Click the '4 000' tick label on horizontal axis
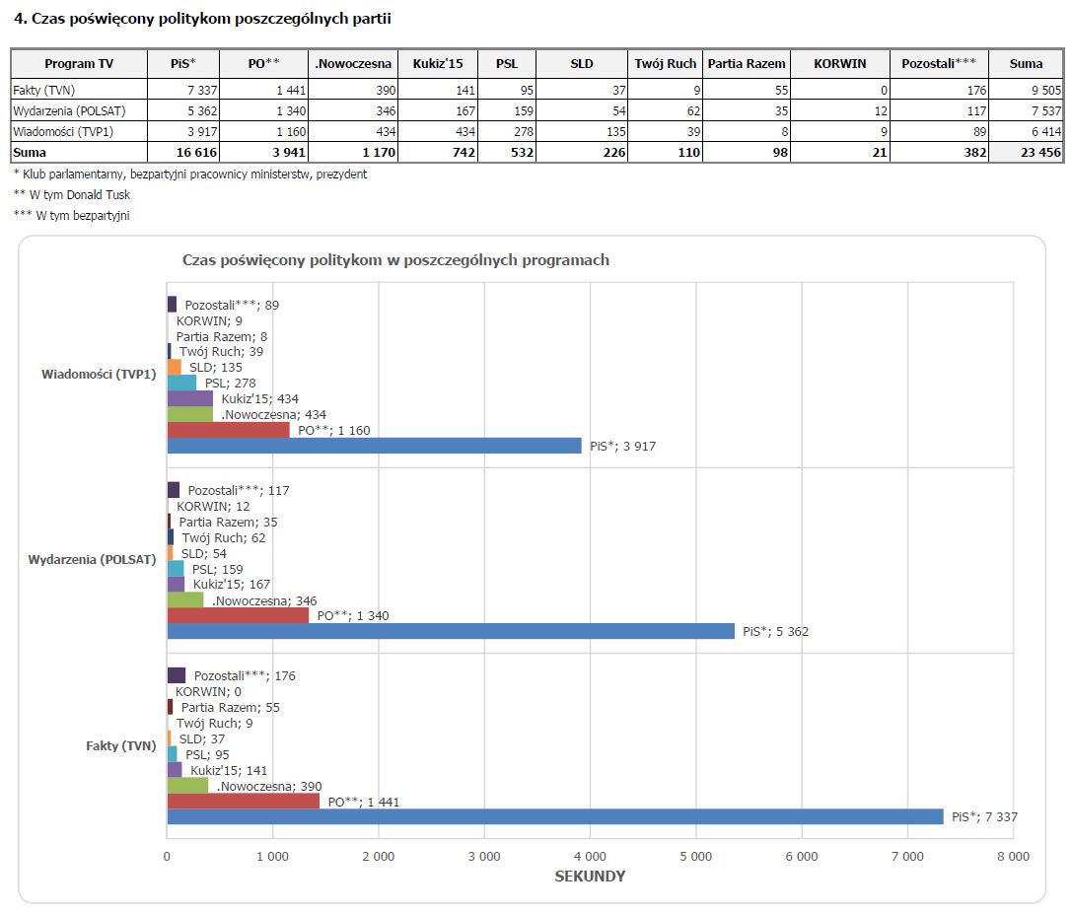This screenshot has width=1072, height=913. tap(590, 856)
